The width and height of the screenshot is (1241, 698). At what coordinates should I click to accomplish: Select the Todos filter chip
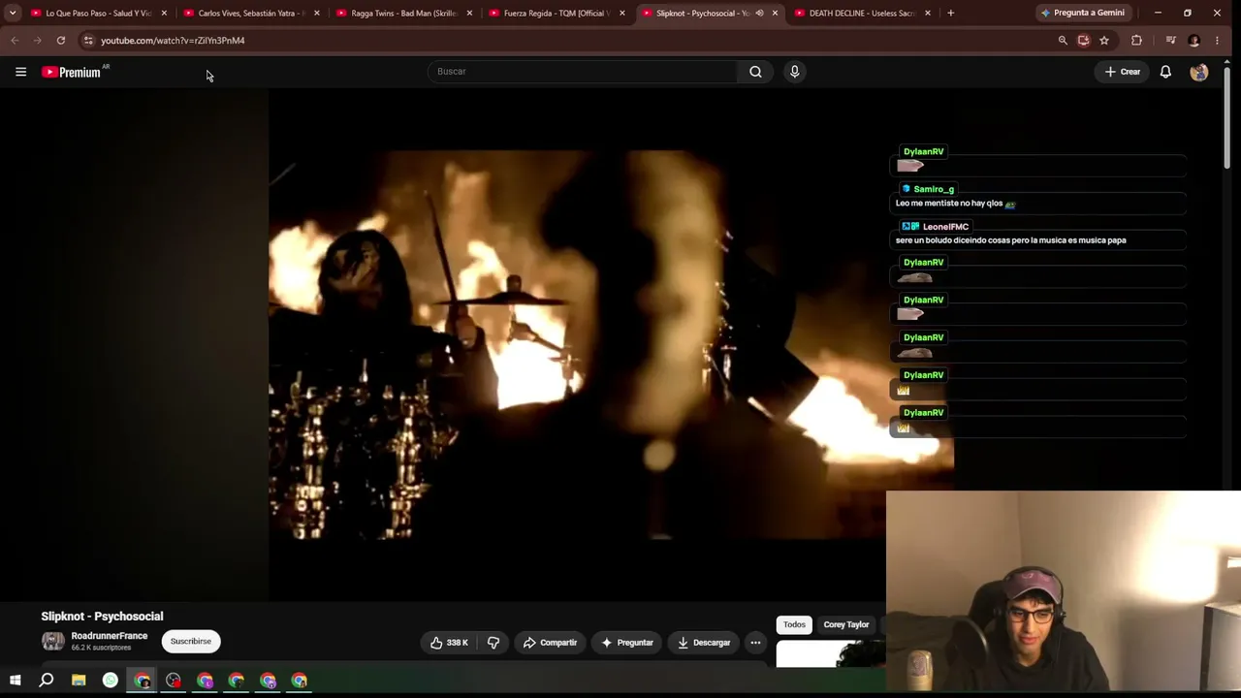tap(794, 625)
